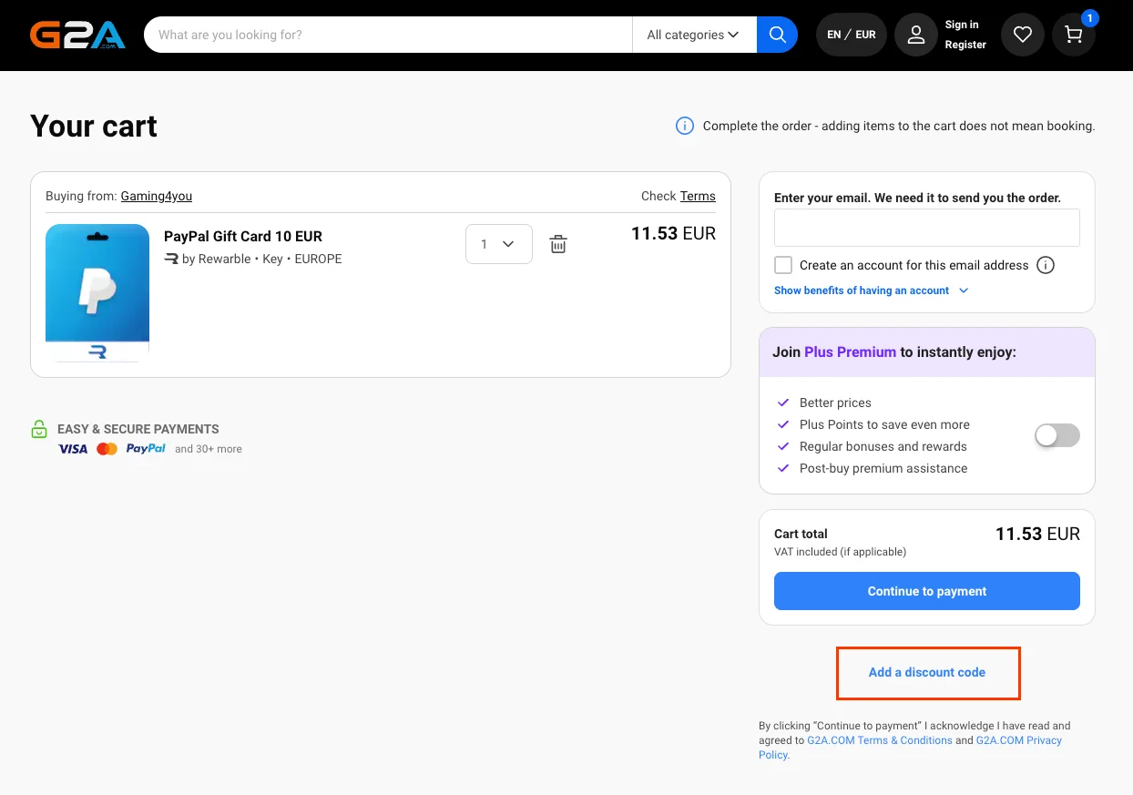Open the user account icon
The image size is (1133, 795).
tap(916, 35)
